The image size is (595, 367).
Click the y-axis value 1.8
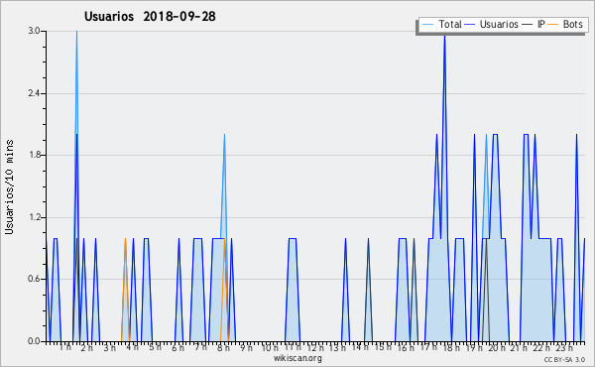pyautogui.click(x=34, y=155)
